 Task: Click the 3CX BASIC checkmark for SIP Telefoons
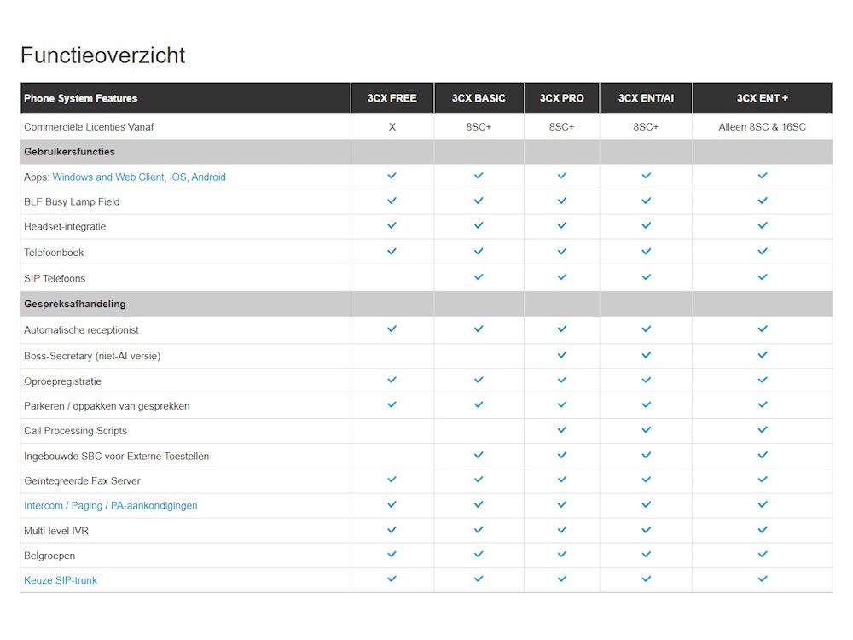tap(479, 277)
